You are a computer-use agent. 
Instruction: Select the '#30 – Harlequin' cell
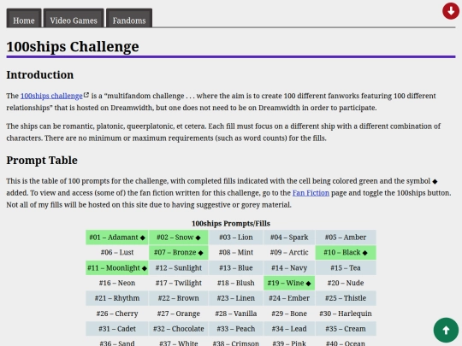pyautogui.click(x=346, y=314)
